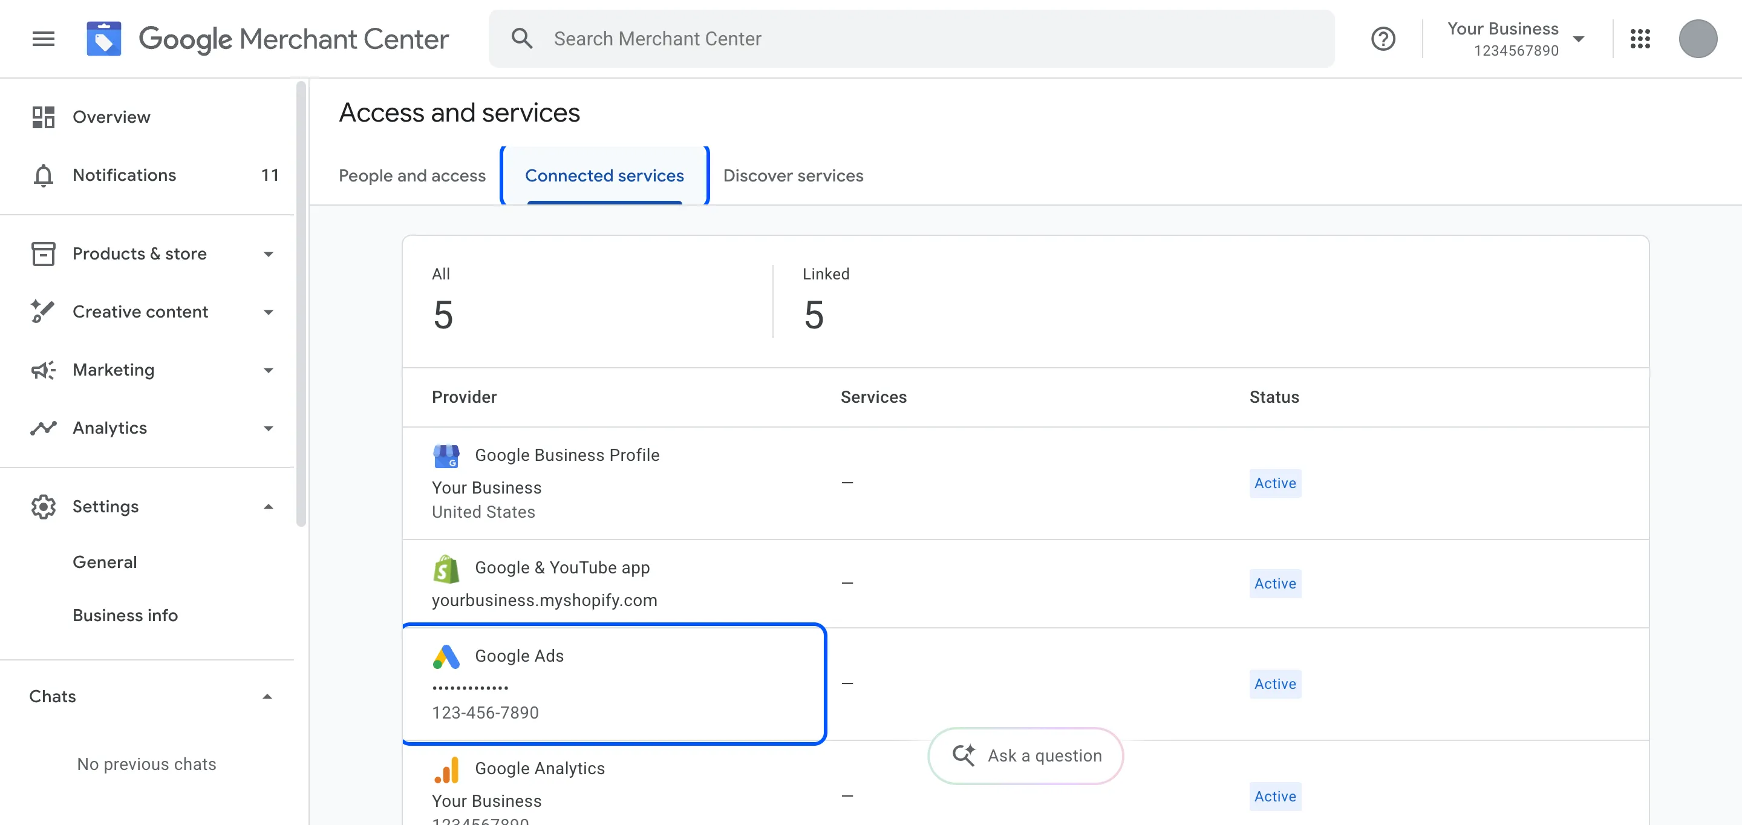1742x825 pixels.
Task: Expand the Analytics menu arrow
Action: click(269, 429)
